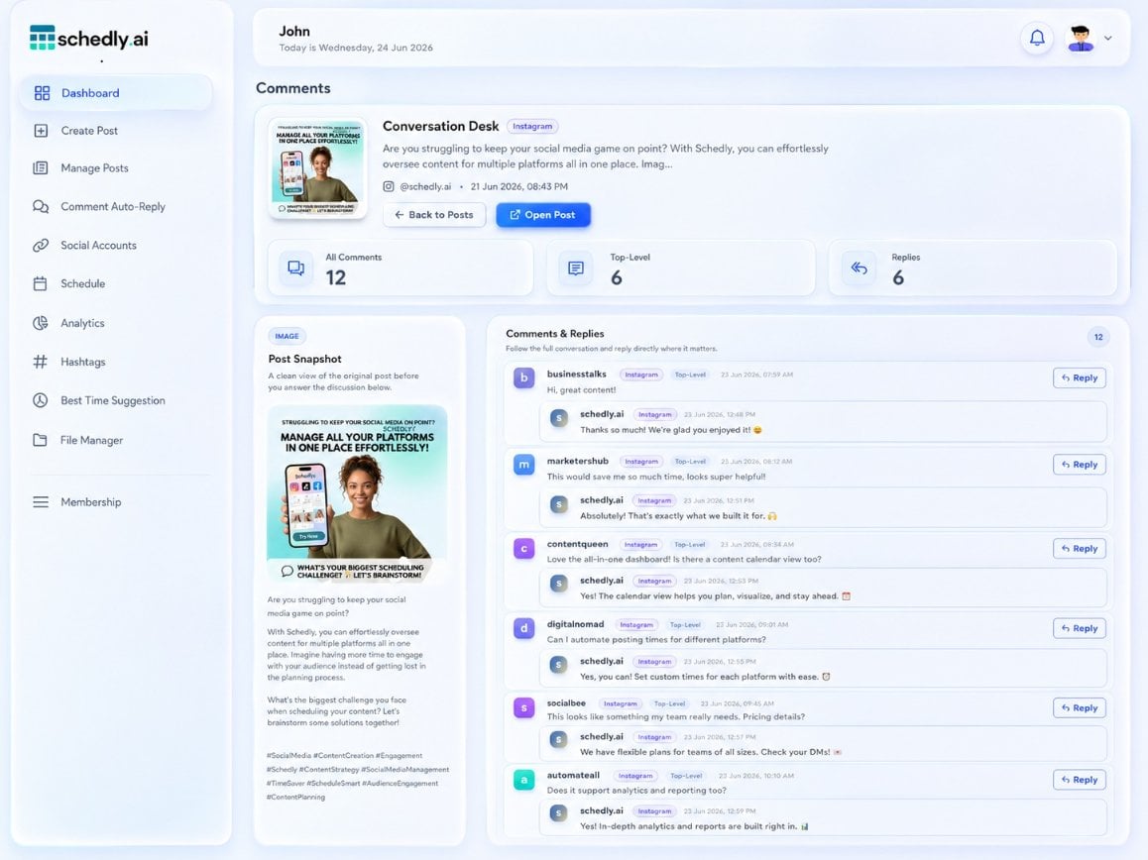Click the Social Accounts link icon
This screenshot has width=1148, height=860.
pyautogui.click(x=41, y=245)
